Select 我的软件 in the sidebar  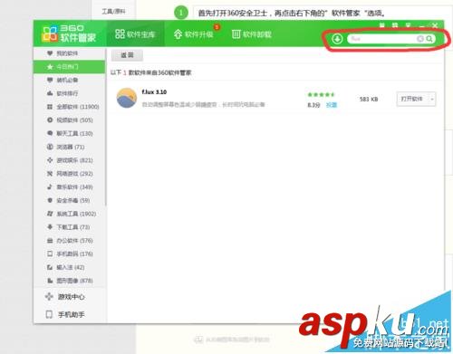pos(69,53)
